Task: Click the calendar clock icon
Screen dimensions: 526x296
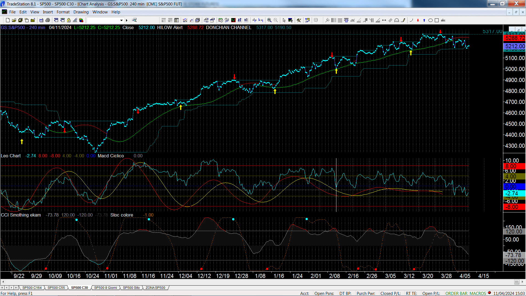Action: [221, 20]
